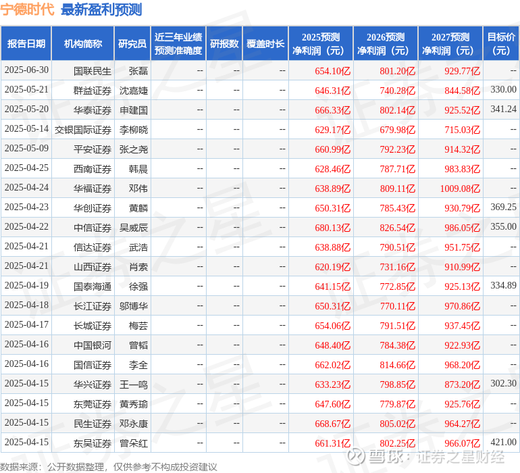Click the 机构简称 column header

[83, 43]
